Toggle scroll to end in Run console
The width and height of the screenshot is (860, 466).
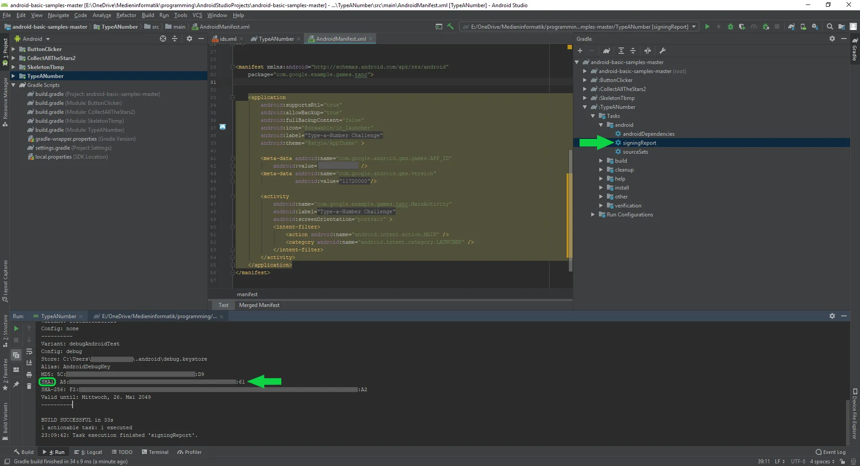click(x=29, y=362)
